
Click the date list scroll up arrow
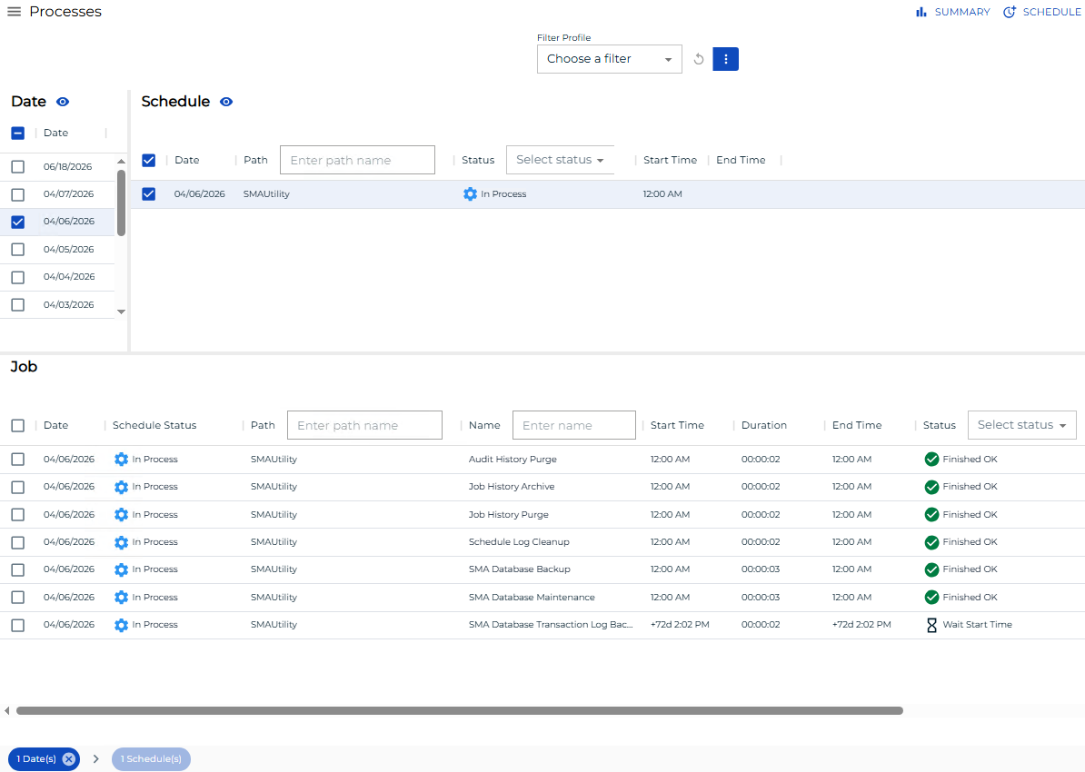[121, 161]
